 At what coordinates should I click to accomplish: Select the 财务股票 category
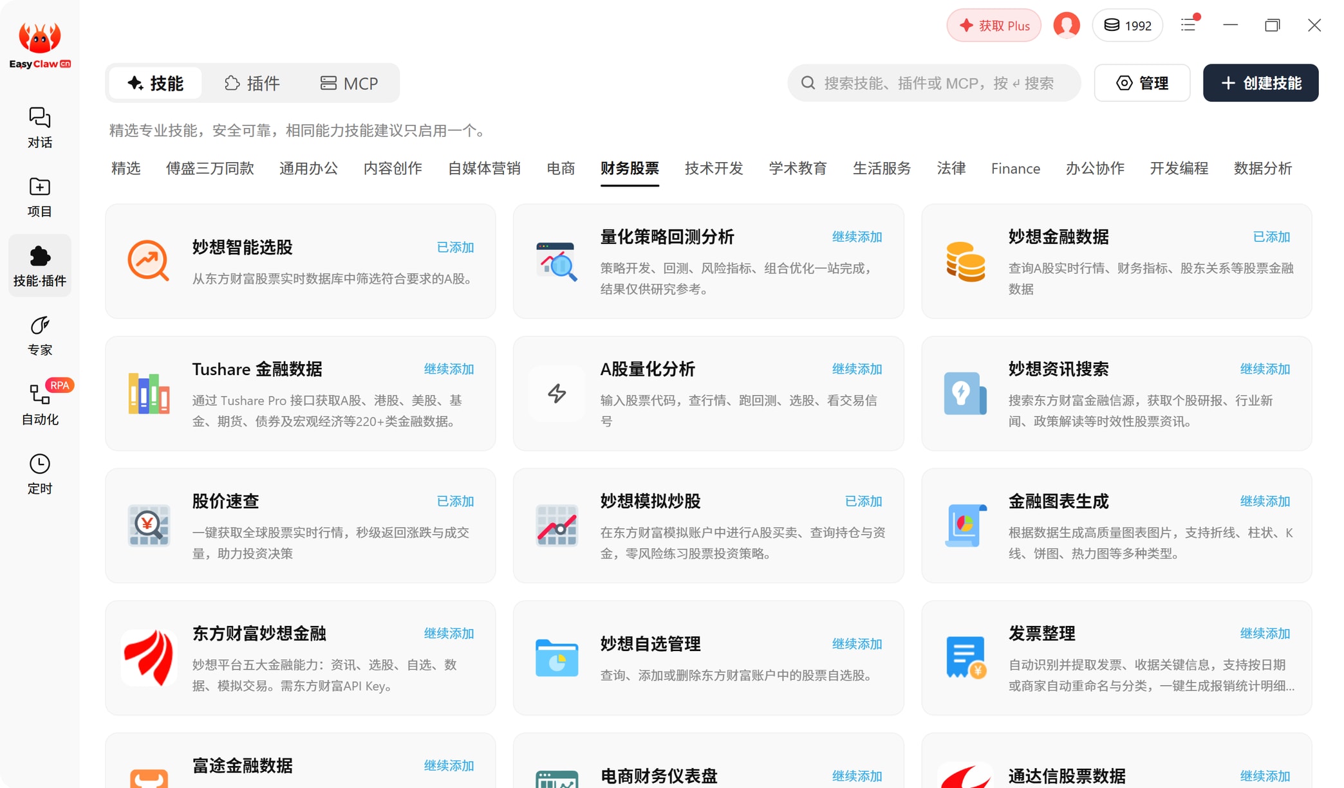pos(630,169)
